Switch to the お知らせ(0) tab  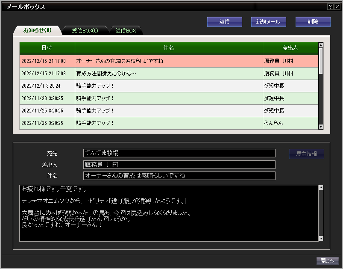(38, 30)
